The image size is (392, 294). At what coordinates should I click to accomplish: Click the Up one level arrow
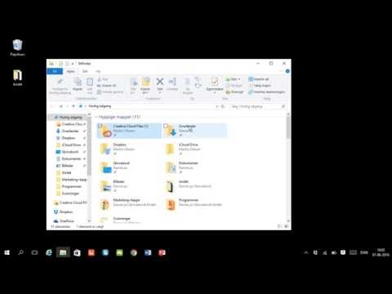73,106
